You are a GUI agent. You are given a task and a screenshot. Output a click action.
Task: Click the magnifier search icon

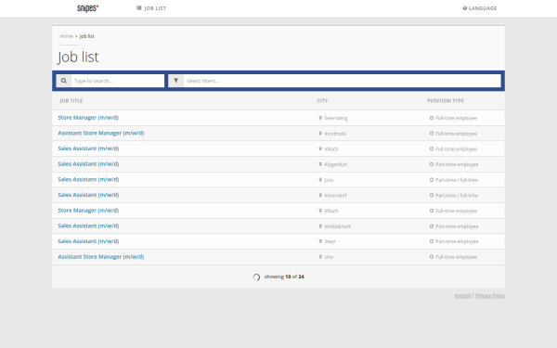pos(63,81)
